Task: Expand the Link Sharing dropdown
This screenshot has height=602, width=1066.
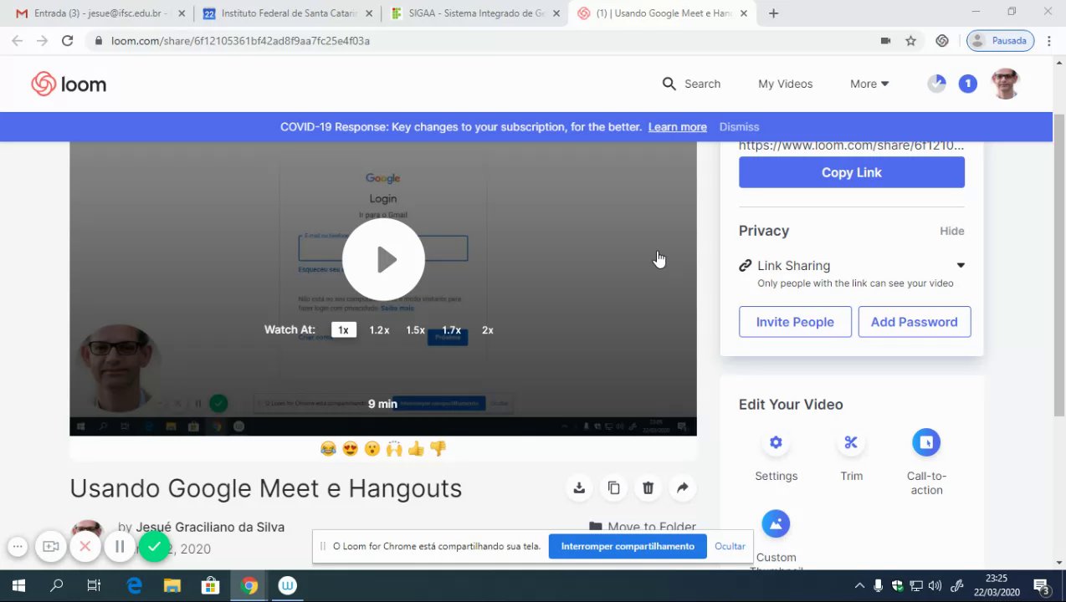Action: (x=961, y=265)
